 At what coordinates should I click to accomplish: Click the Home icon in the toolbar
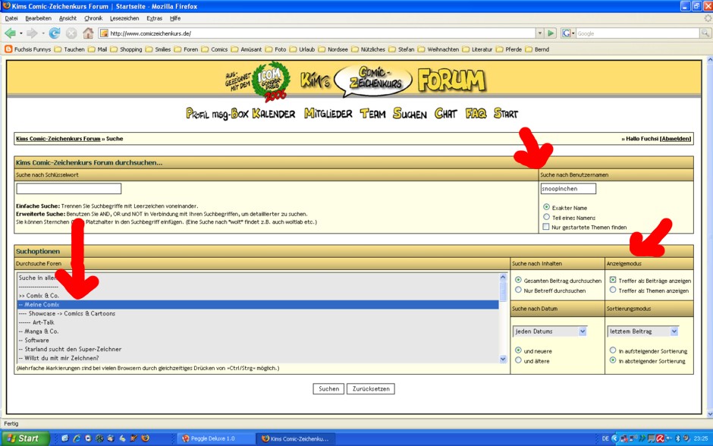click(x=88, y=33)
